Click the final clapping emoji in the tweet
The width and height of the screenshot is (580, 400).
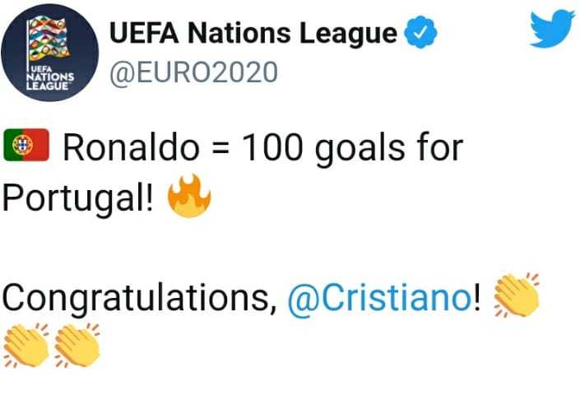77,345
